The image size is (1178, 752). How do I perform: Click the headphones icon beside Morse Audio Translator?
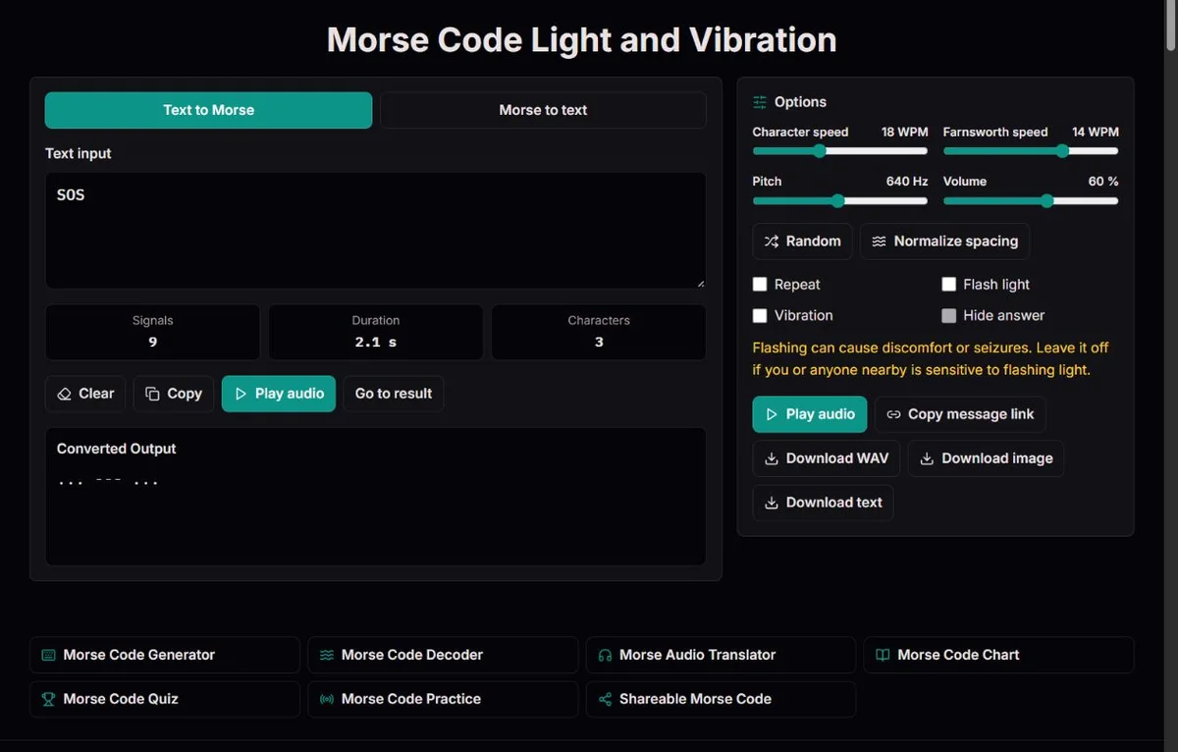point(605,655)
